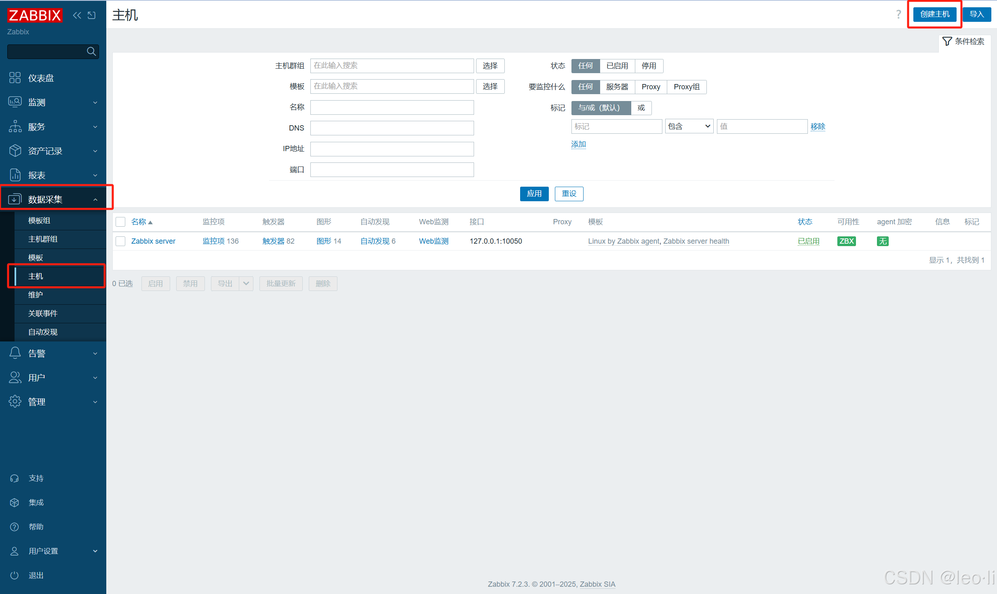The image size is (997, 594).
Task: Open the 'Zabbix server' host link
Action: click(153, 241)
